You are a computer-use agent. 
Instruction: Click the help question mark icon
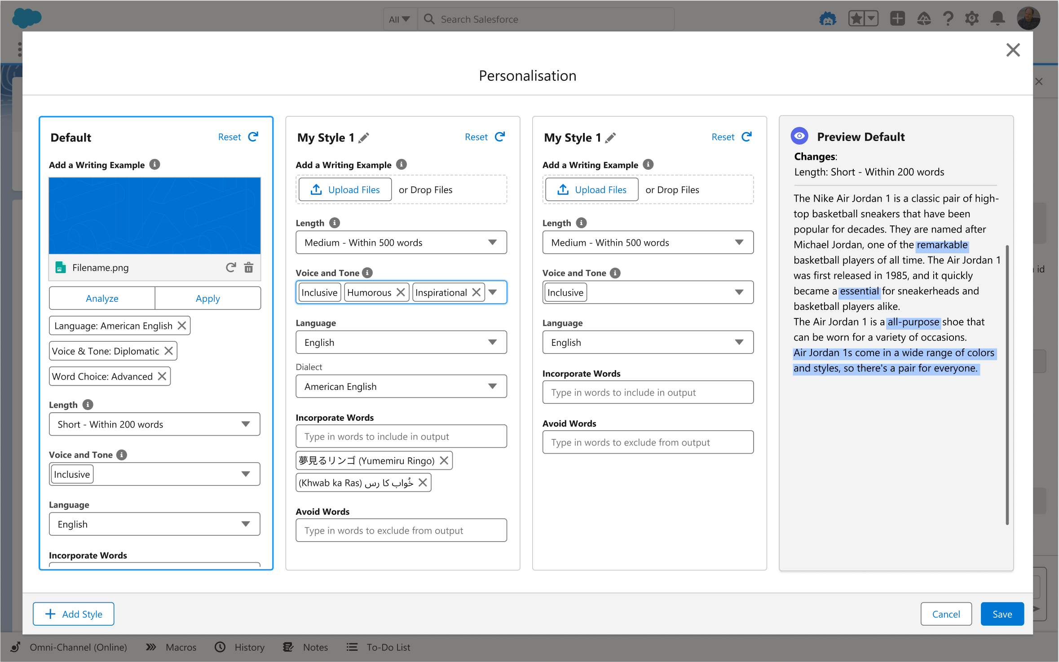tap(948, 19)
